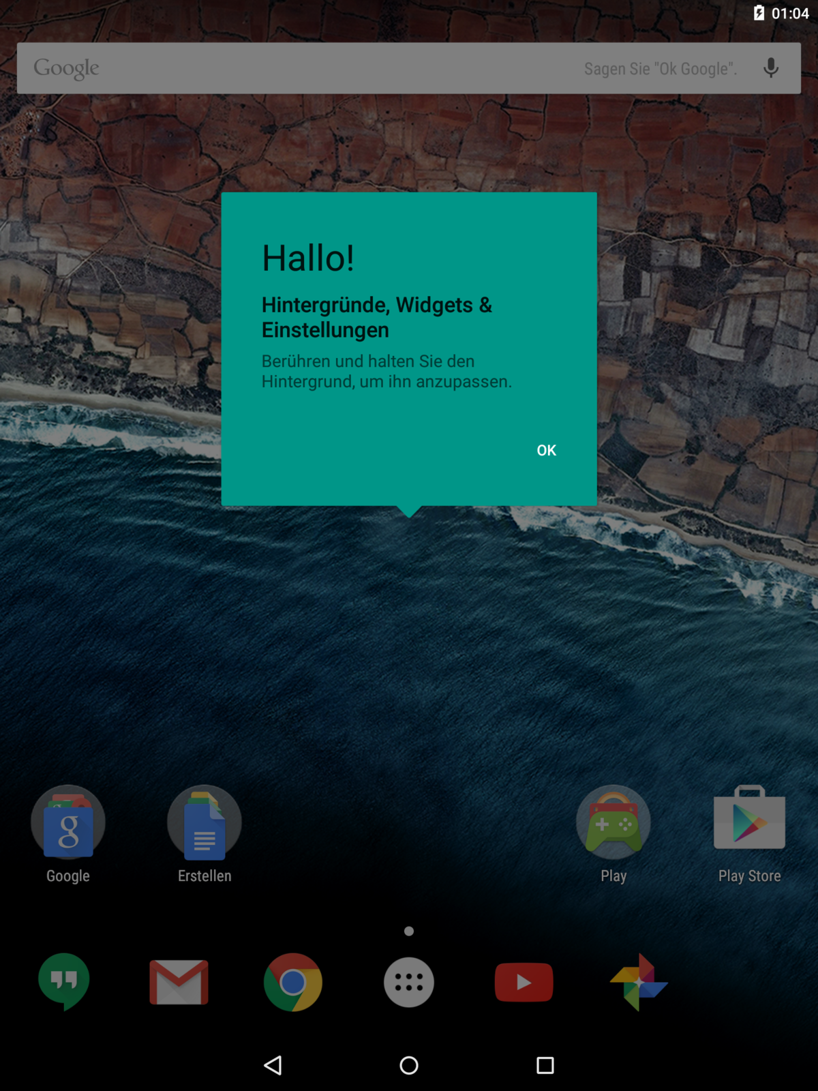This screenshot has height=1091, width=818.
Task: Open the Hangouts app in the dock
Action: pyautogui.click(x=64, y=982)
